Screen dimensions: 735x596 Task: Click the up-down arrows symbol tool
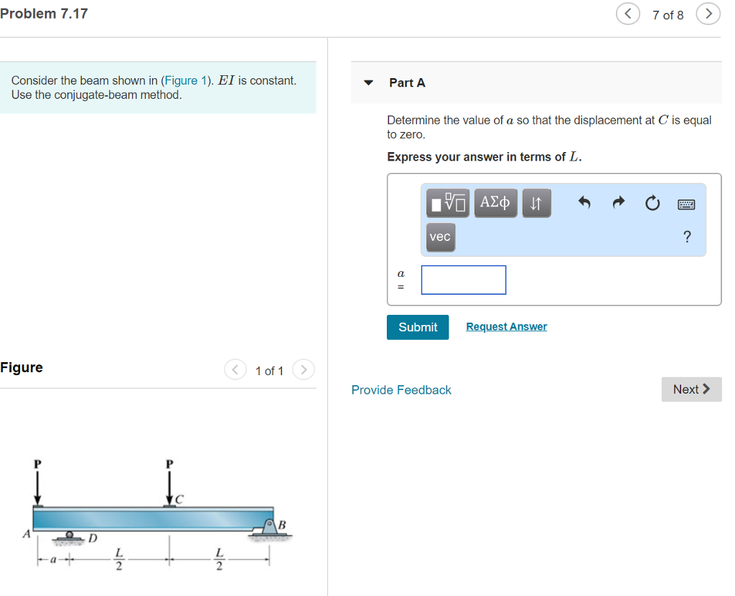coord(536,203)
